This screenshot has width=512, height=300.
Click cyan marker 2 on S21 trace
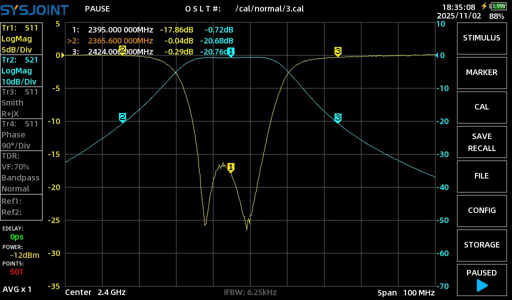(x=122, y=117)
